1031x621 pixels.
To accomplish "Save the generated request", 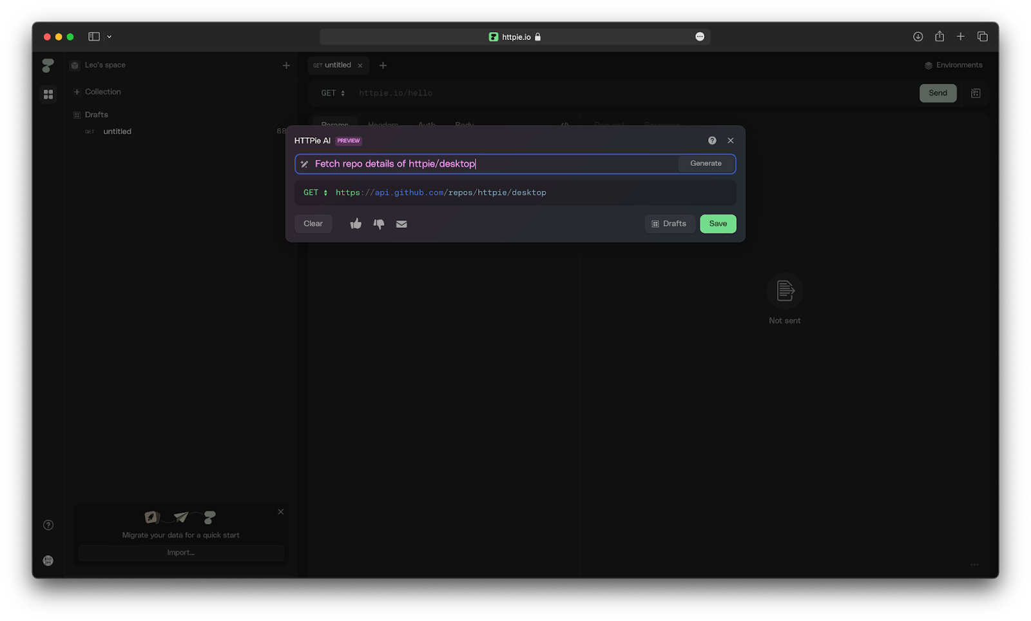I will 718,224.
